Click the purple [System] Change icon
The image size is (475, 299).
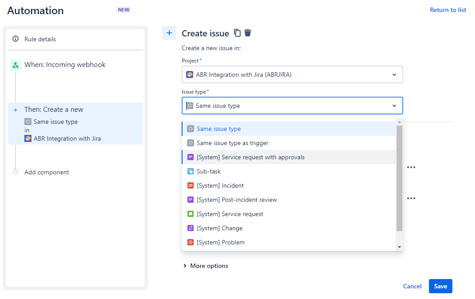pyautogui.click(x=191, y=228)
